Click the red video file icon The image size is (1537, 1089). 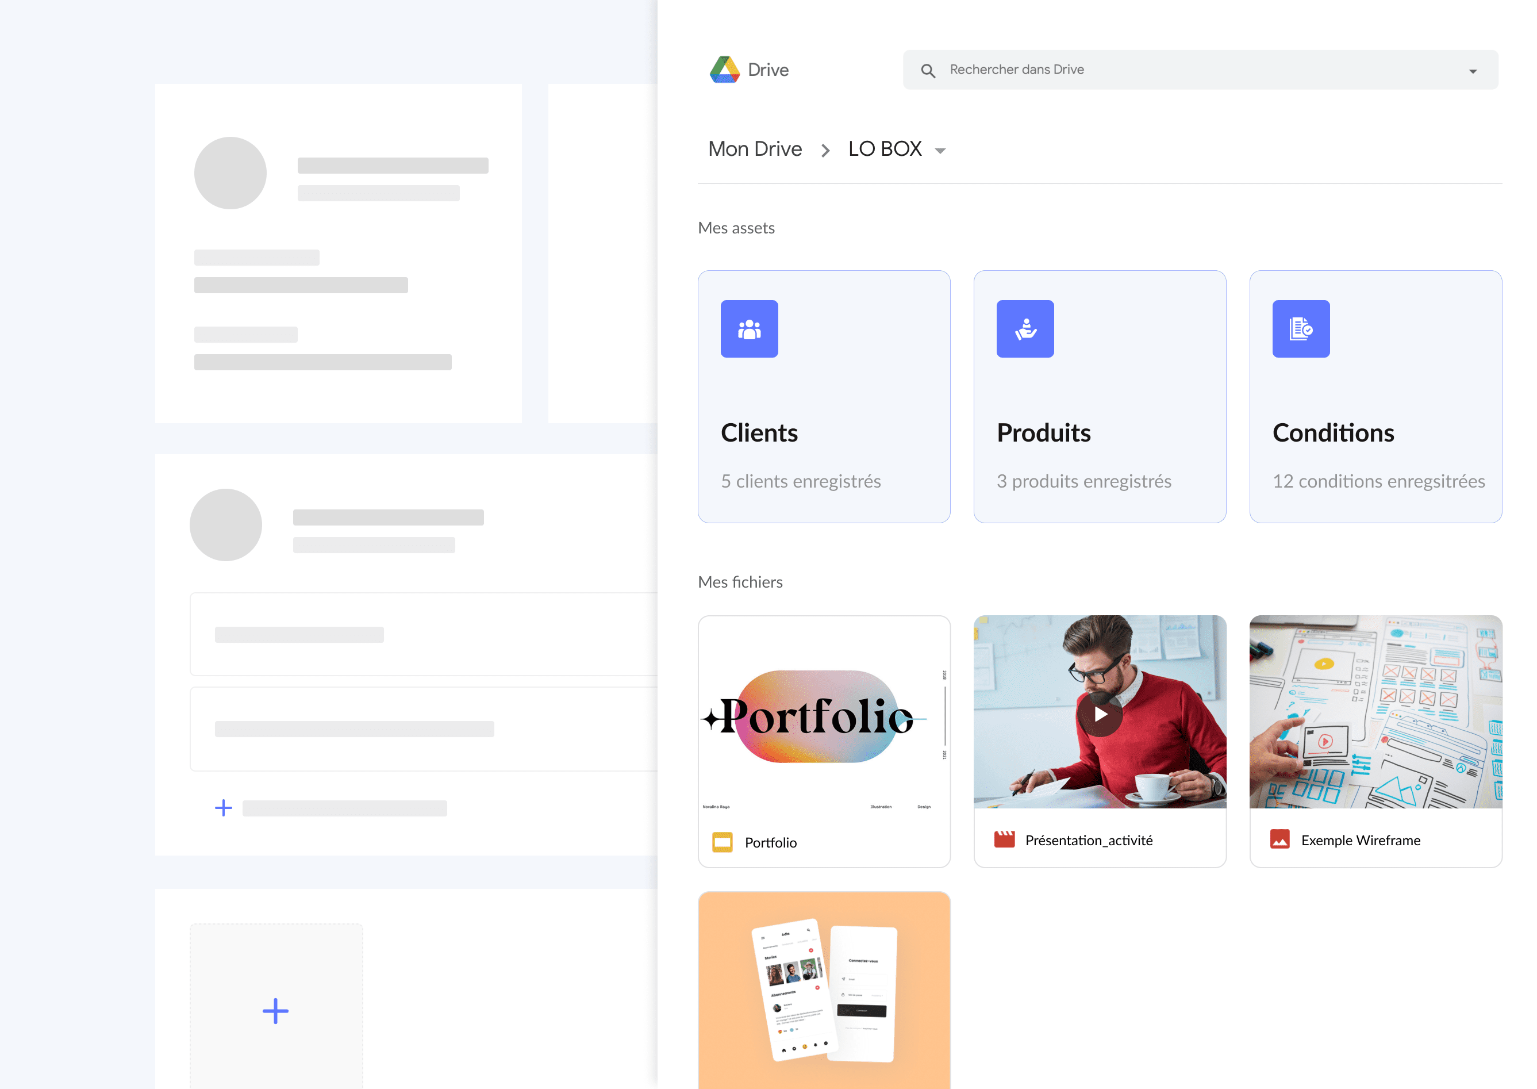(x=1004, y=839)
